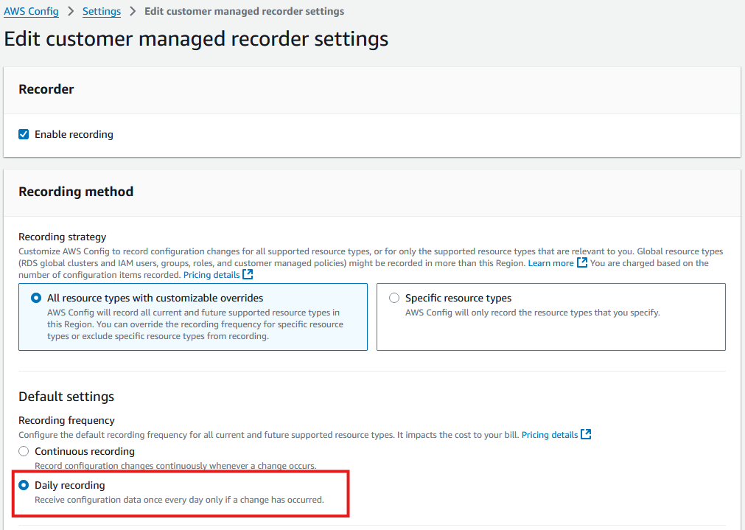Screen dimensions: 745x530
Task: Open the Learn more link
Action: (x=550, y=263)
